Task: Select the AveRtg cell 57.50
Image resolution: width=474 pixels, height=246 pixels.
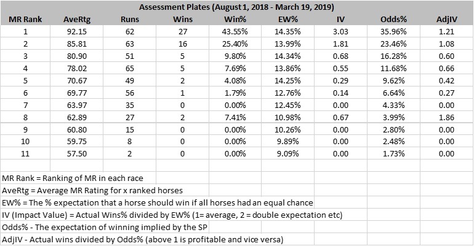Action: coord(77,153)
